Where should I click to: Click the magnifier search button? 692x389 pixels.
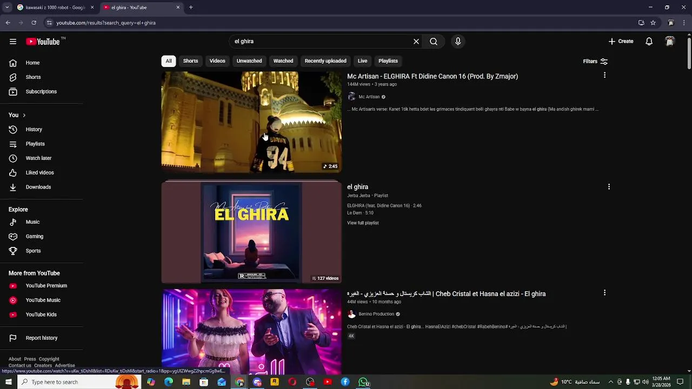coord(434,42)
